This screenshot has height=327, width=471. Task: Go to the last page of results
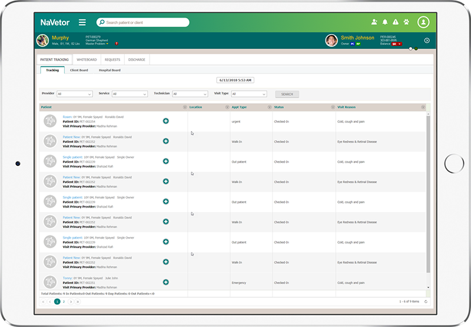78,302
